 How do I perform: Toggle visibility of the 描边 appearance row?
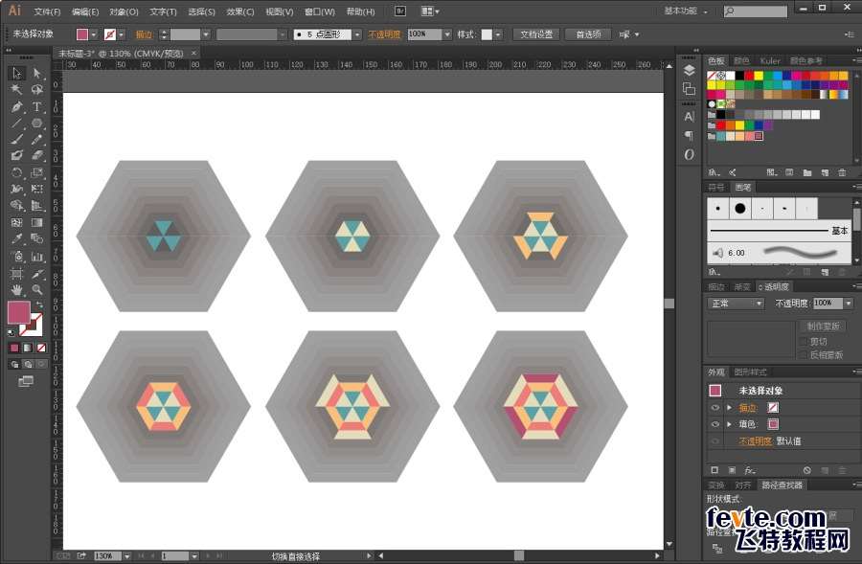715,407
